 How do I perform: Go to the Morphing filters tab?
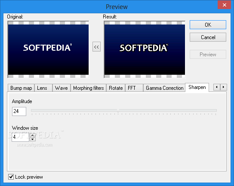click(88, 88)
